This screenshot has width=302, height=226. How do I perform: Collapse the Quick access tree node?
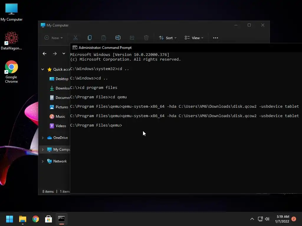pyautogui.click(x=42, y=69)
